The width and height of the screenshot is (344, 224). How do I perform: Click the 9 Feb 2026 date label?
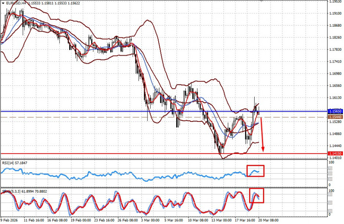coord(9,220)
